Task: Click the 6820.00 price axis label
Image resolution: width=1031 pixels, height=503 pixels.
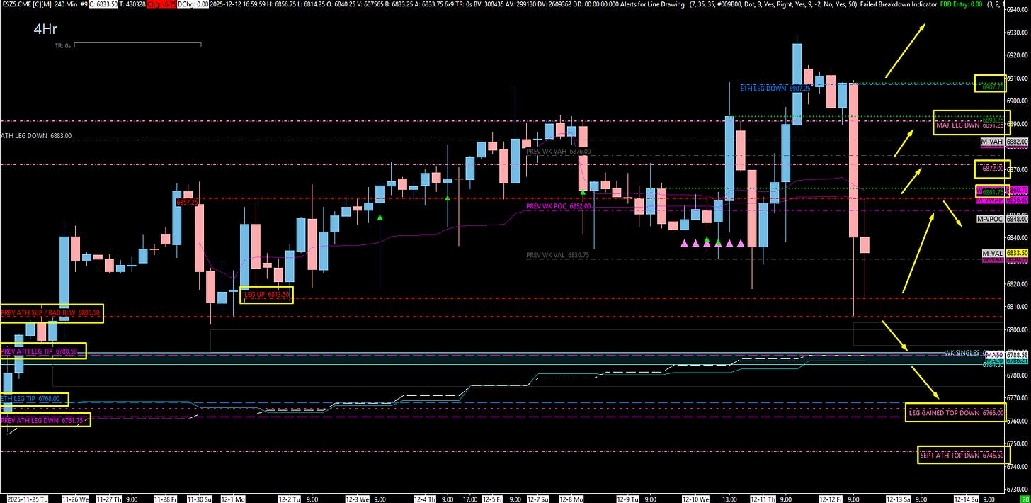Action: coord(1017,283)
